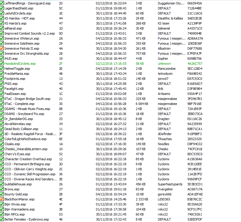Toggle the Cloaks.esp checkbox

click(2, 144)
